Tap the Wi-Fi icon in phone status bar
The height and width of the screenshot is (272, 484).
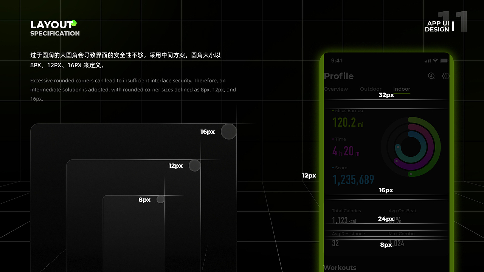point(435,60)
